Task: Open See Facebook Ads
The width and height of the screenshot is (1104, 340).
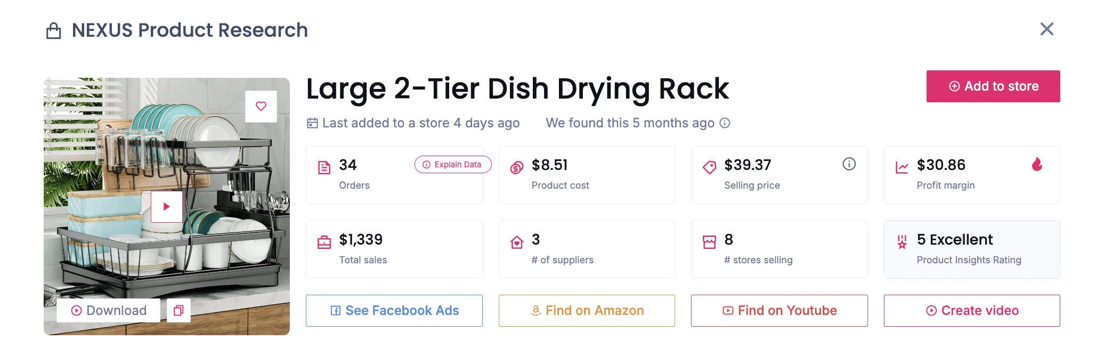Action: [394, 310]
